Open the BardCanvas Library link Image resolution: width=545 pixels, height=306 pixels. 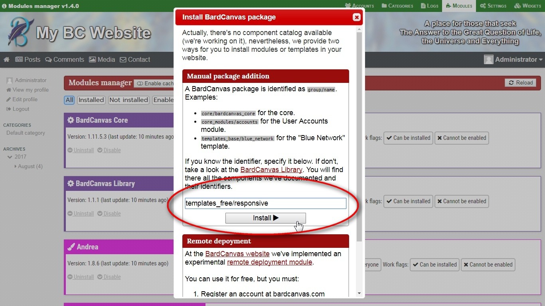(x=271, y=170)
